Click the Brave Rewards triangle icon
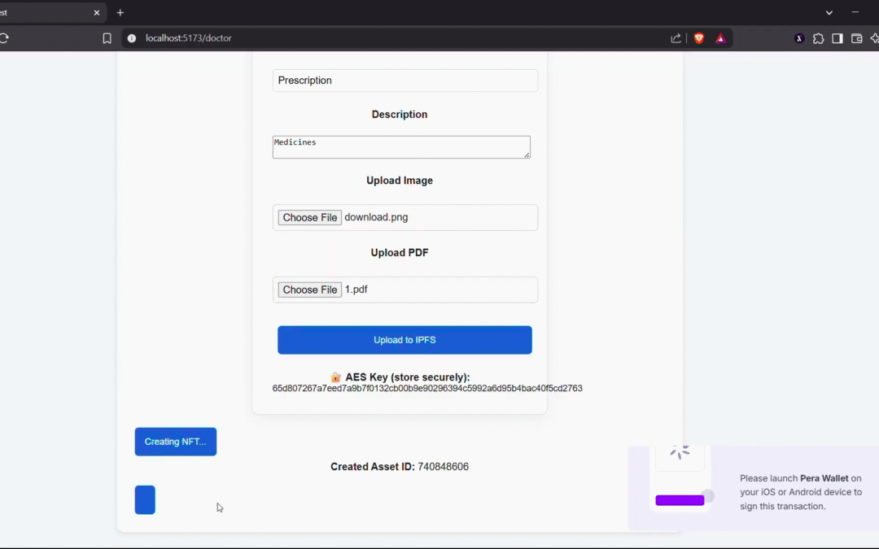879x549 pixels. point(721,37)
